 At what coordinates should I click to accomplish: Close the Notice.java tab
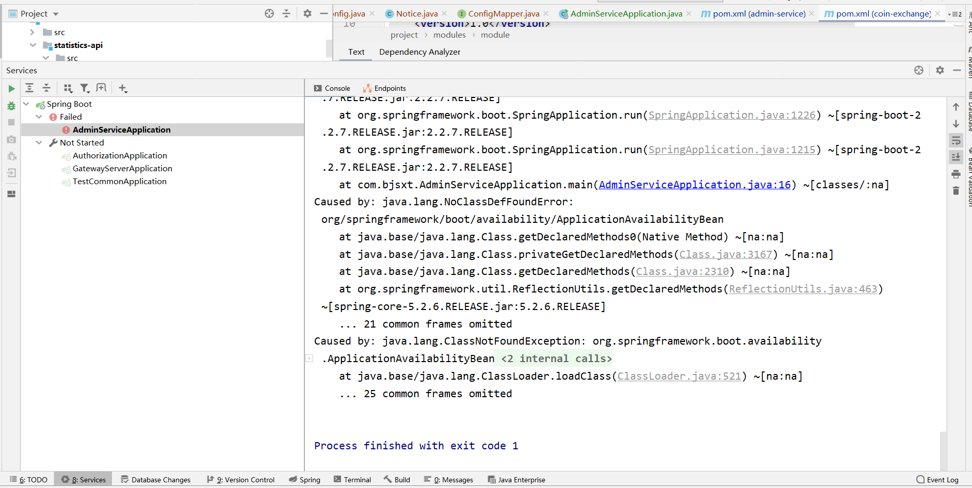click(444, 13)
